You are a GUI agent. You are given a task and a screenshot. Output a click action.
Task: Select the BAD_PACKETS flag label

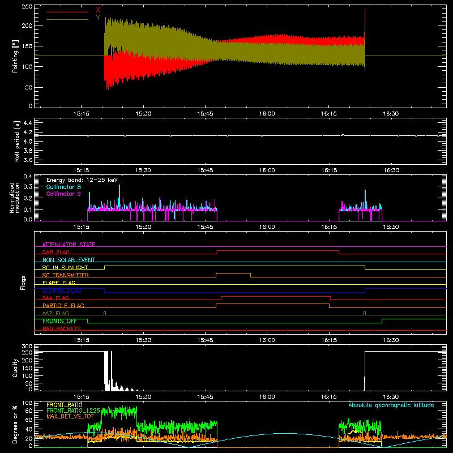(x=62, y=328)
